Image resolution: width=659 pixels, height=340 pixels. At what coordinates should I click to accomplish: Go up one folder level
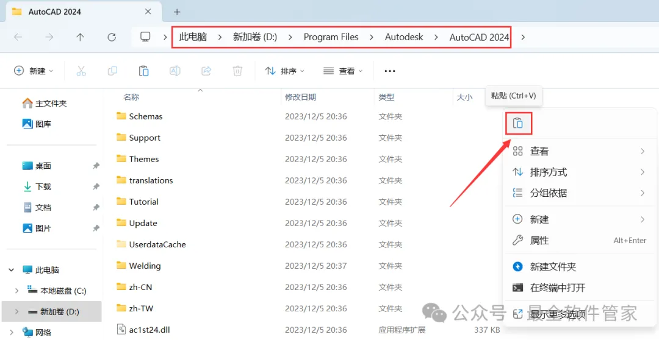pos(81,37)
